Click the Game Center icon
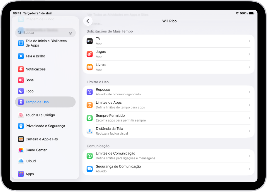 (21, 150)
